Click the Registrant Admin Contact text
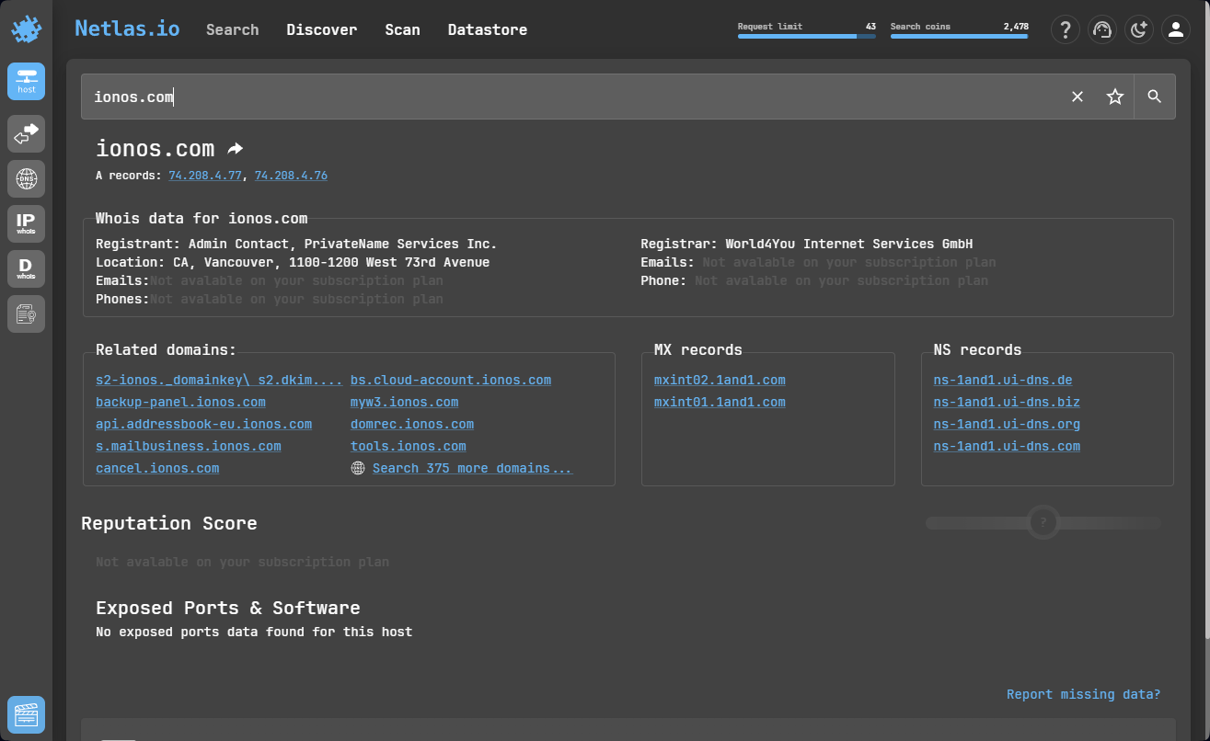Image resolution: width=1210 pixels, height=741 pixels. coord(296,244)
